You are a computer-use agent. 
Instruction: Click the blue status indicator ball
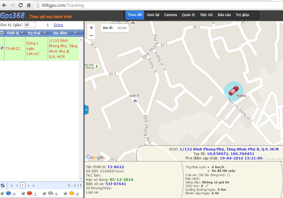tap(8, 193)
